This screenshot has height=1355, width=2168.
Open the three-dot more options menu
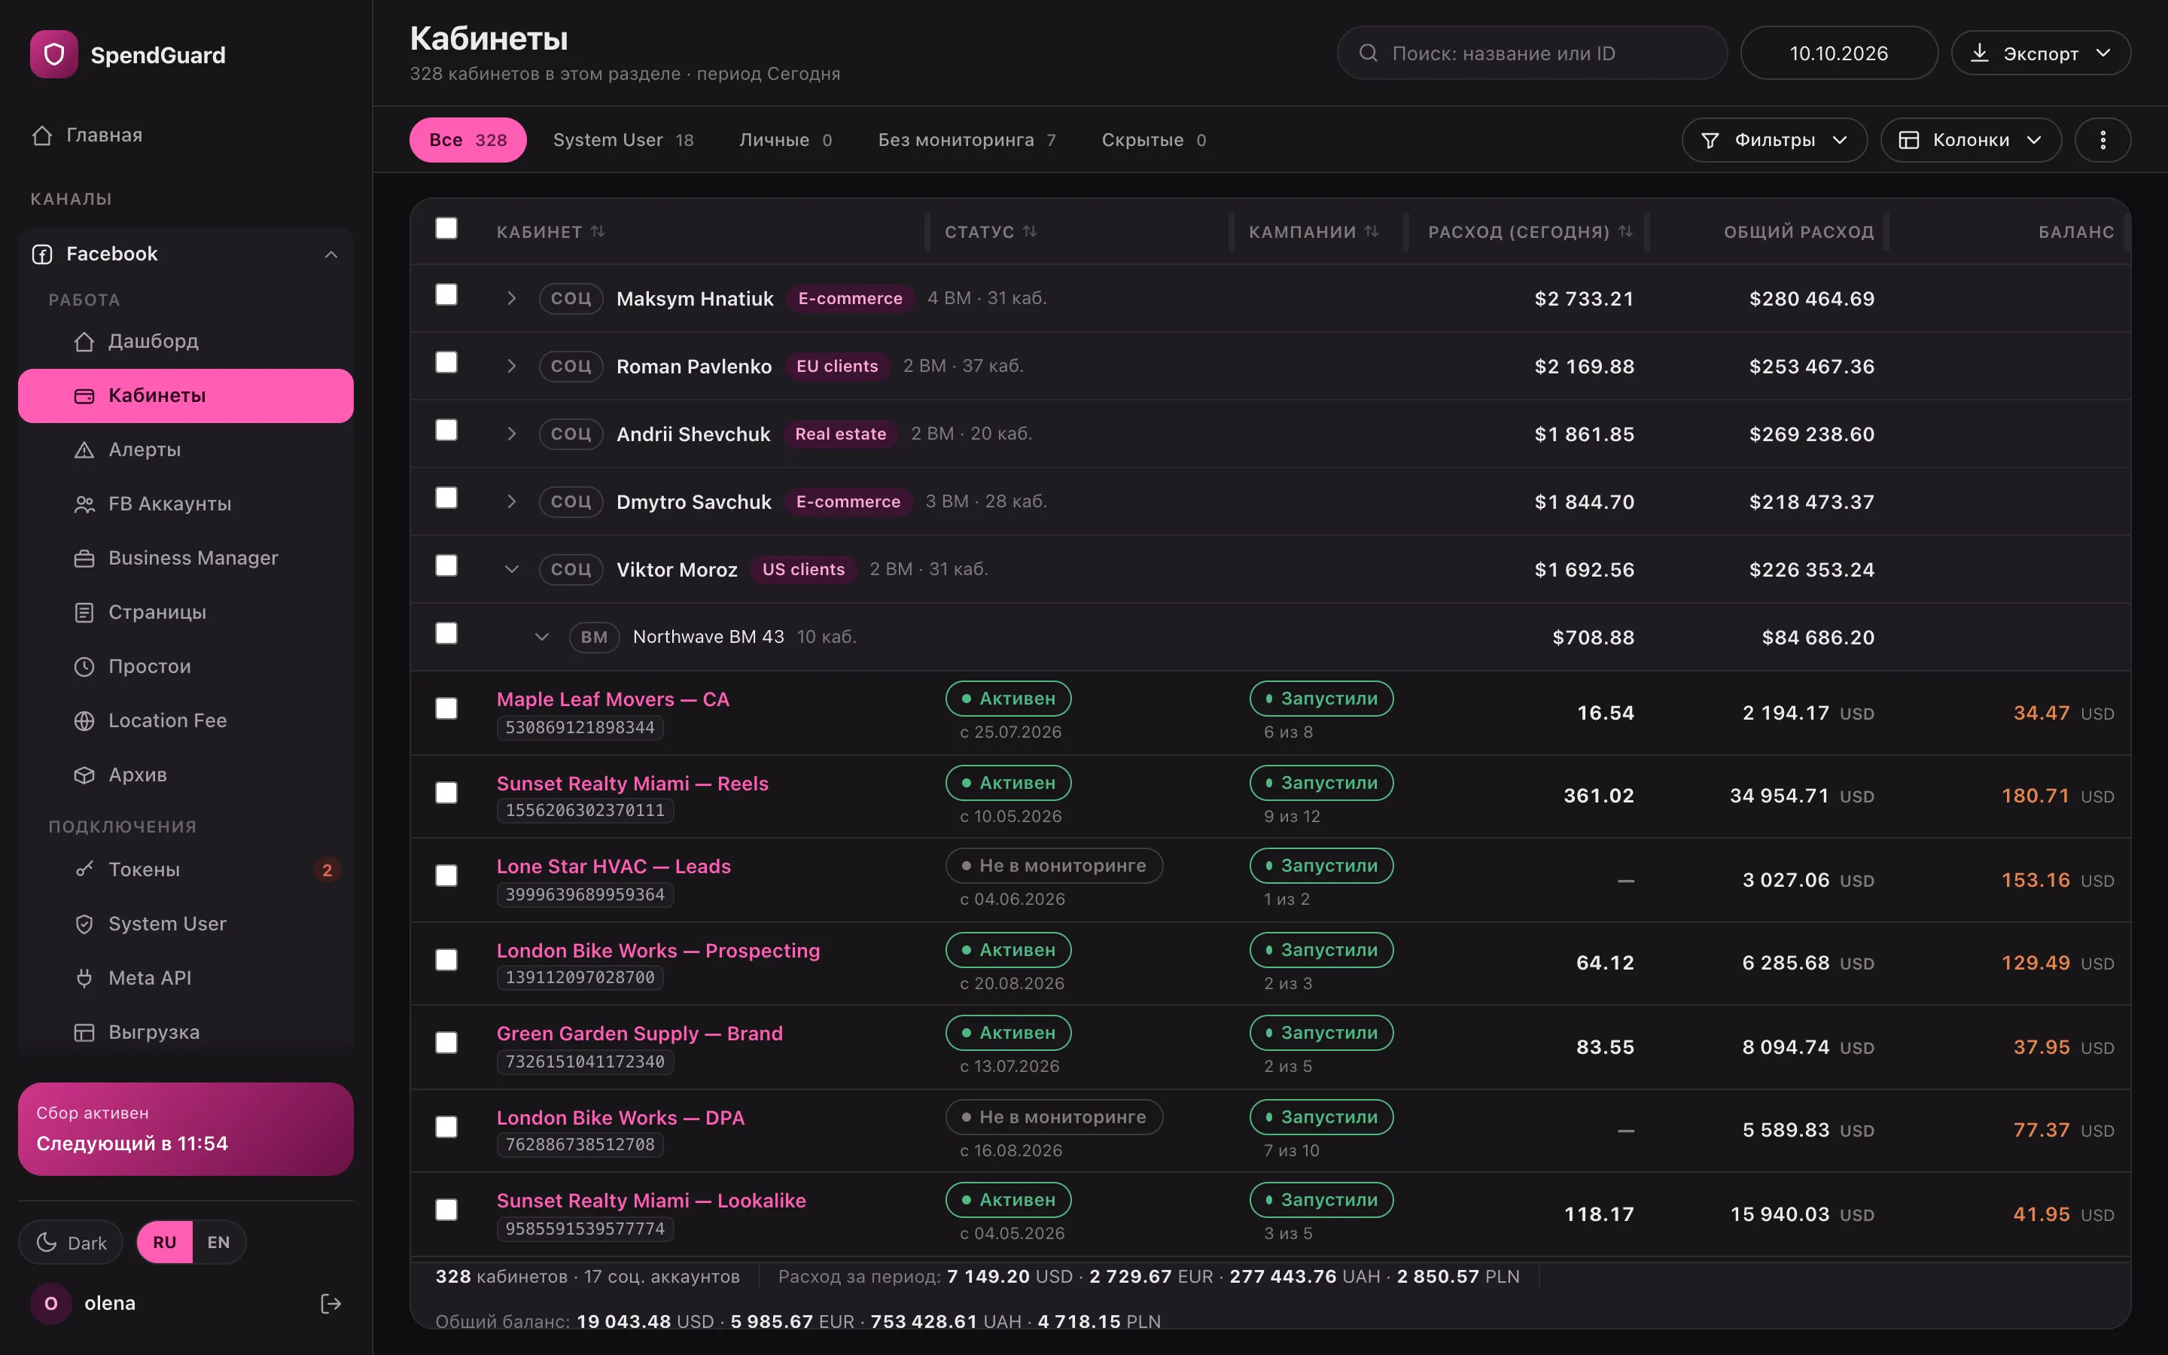pos(2103,140)
